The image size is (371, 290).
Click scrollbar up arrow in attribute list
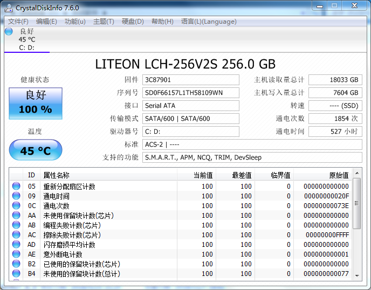coord(357,174)
